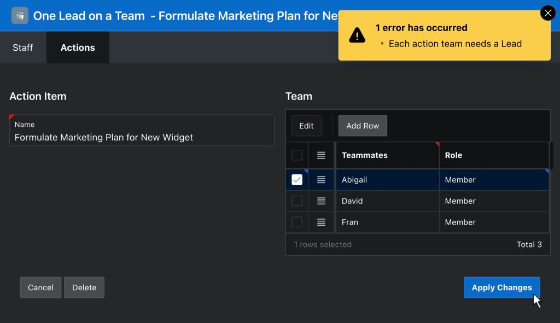The image size is (560, 323).
Task: Click the Add Row button
Action: point(363,126)
